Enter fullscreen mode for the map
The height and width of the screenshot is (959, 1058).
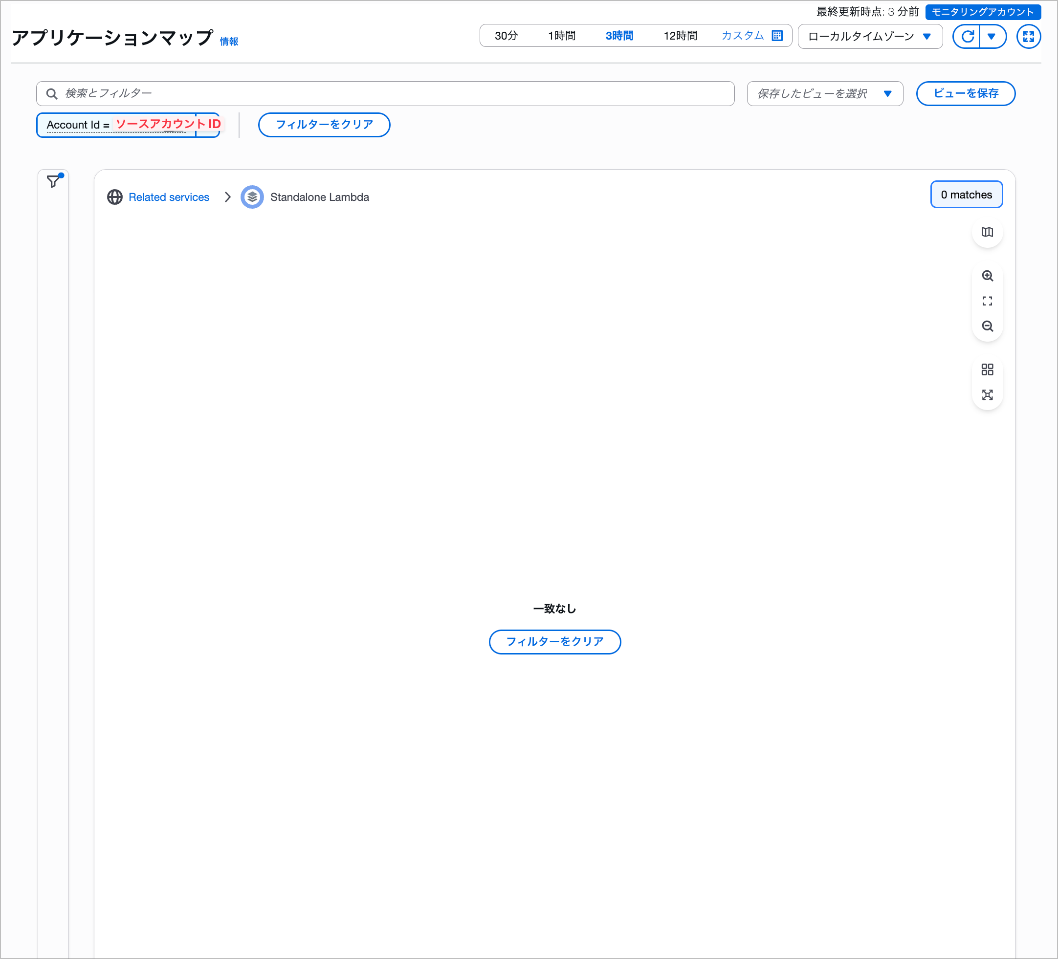click(x=1029, y=36)
